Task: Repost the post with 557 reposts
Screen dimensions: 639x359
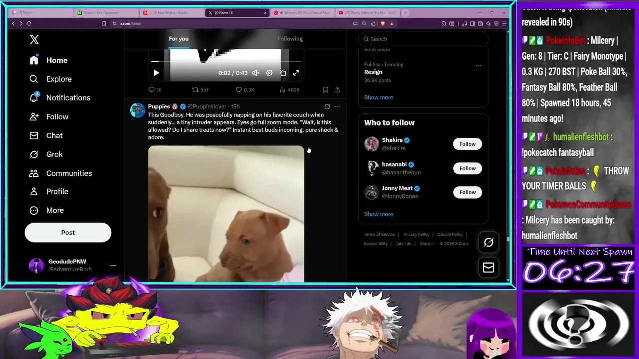Action: pos(200,90)
